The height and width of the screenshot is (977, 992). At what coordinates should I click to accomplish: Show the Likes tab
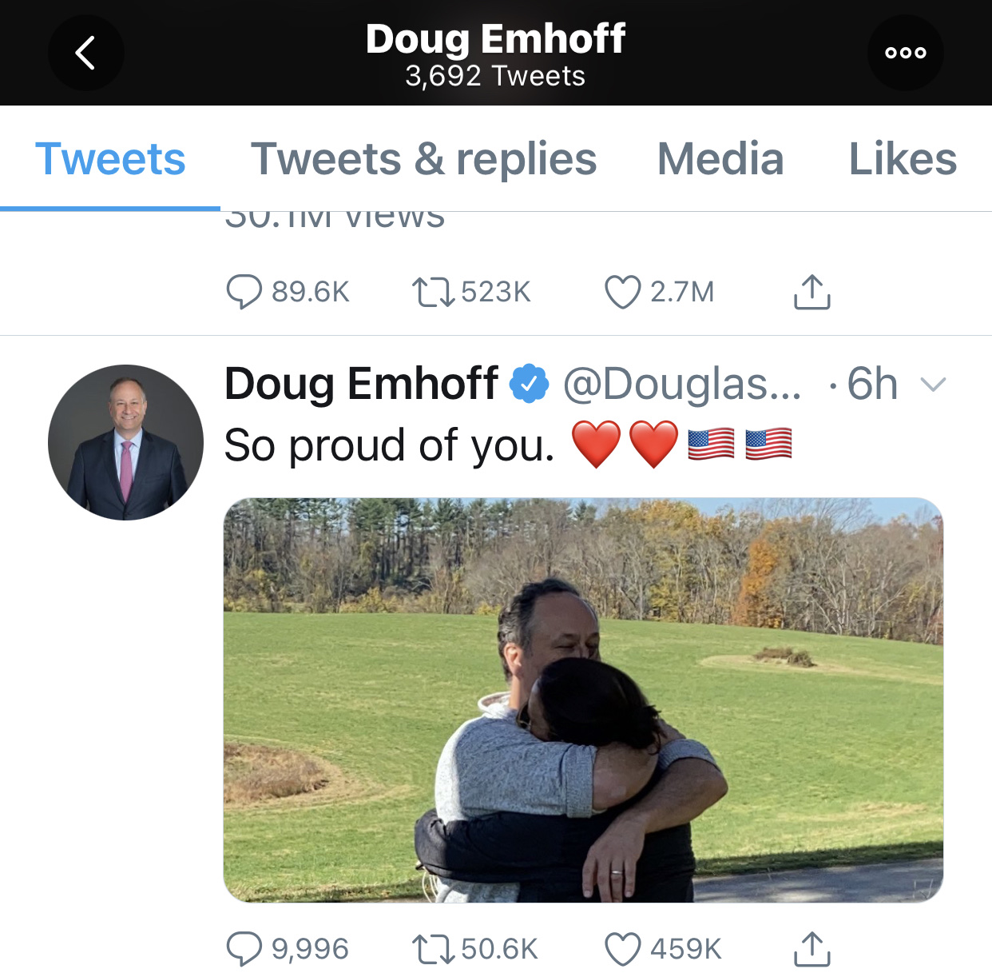click(x=903, y=158)
